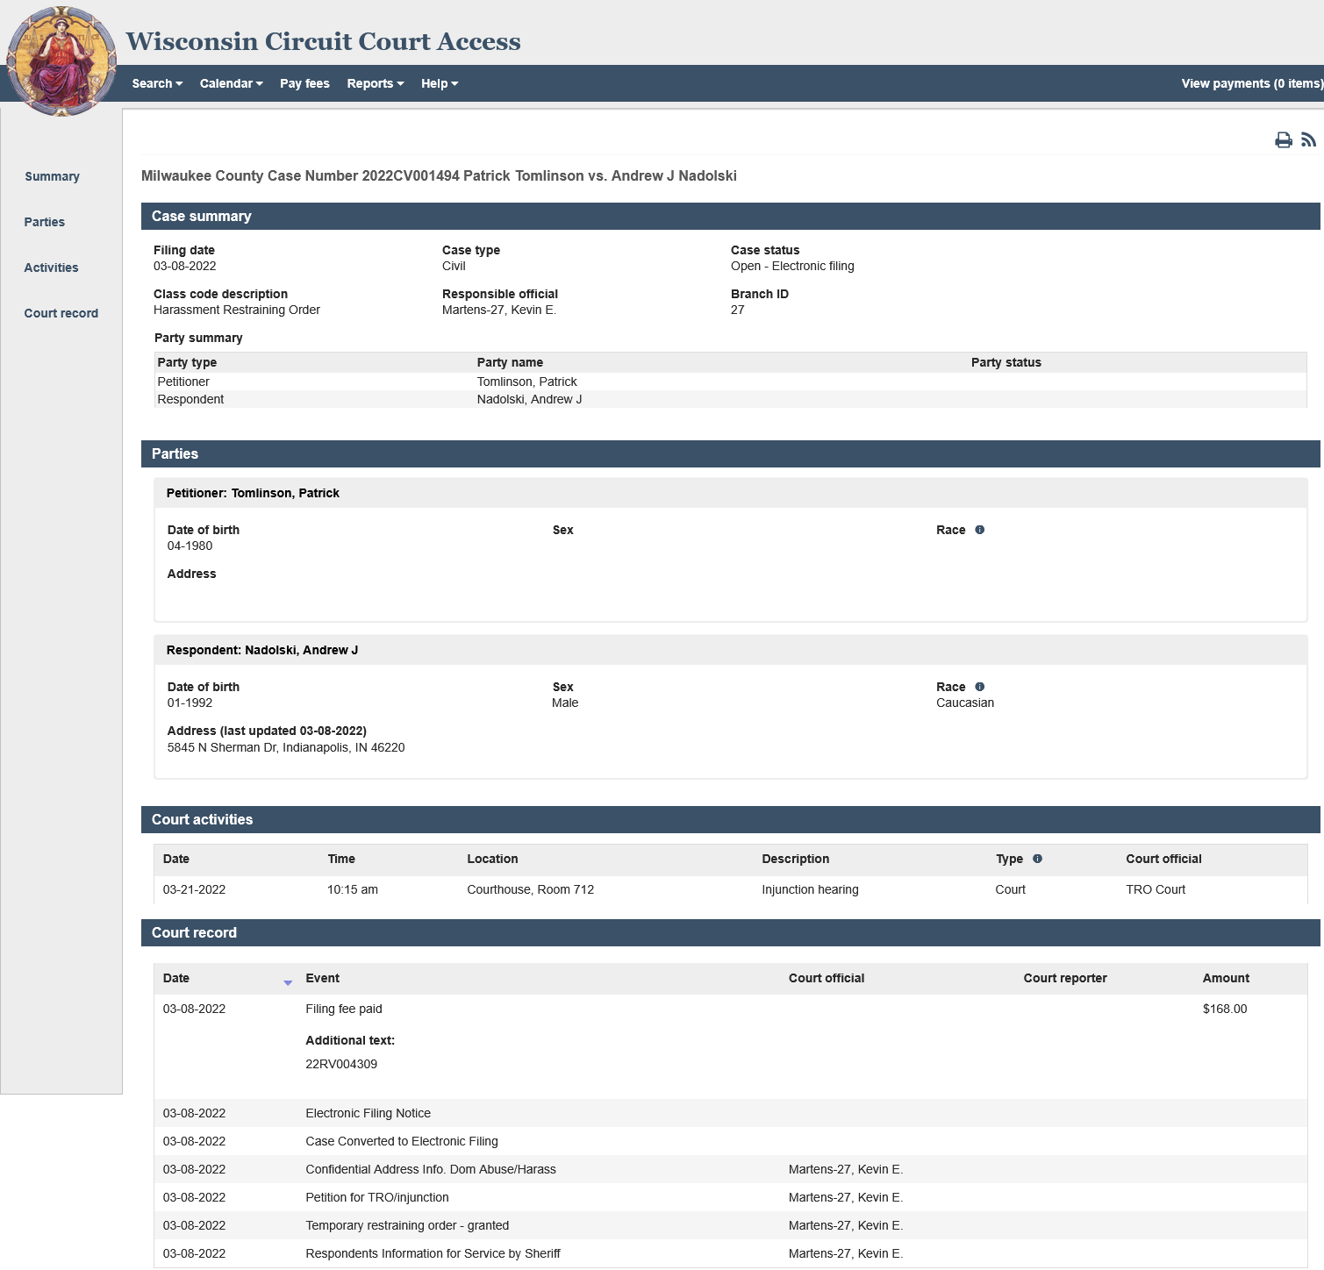Click the 10:15 am hearing time
The image size is (1324, 1270).
click(x=352, y=889)
